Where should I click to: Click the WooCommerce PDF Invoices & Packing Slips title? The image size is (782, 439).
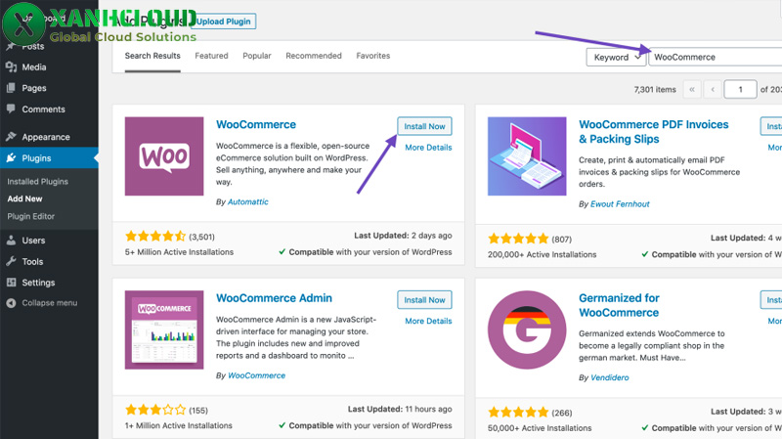653,132
